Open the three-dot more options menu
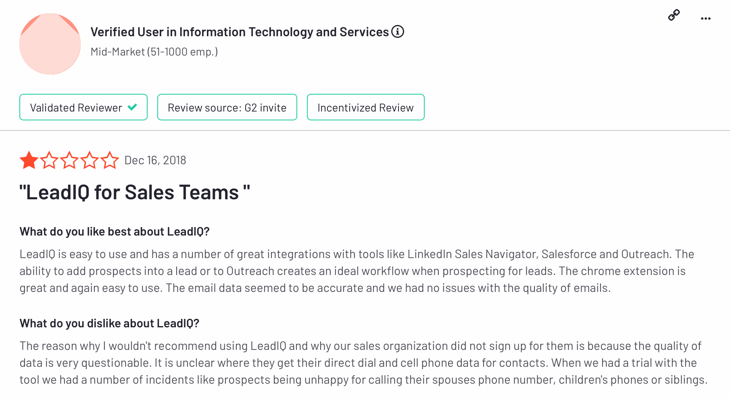The width and height of the screenshot is (730, 399). point(706,19)
